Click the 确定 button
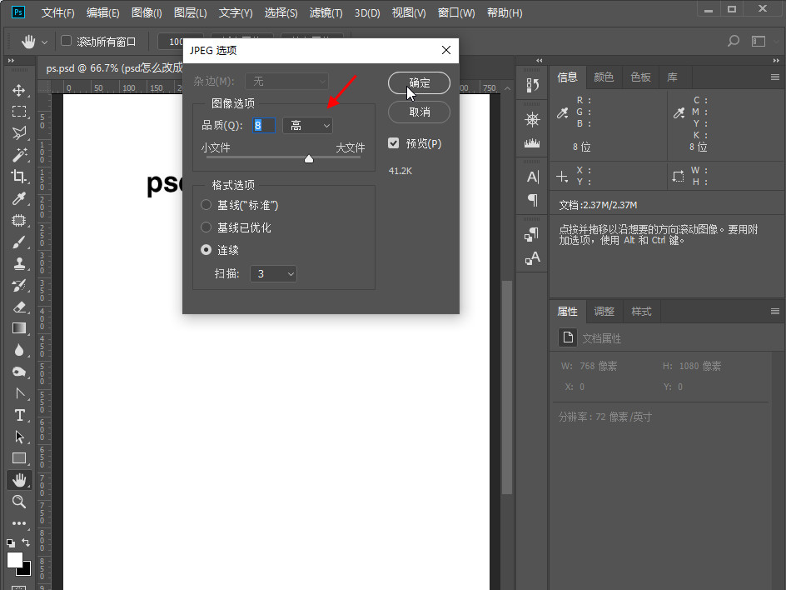 (x=419, y=82)
